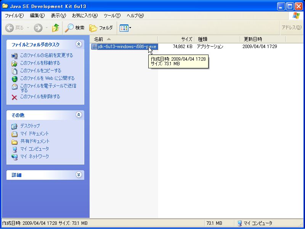Screen dimensions: 305x229
Task: Minimize the Java SE Development Kit window
Action: click(281, 6)
